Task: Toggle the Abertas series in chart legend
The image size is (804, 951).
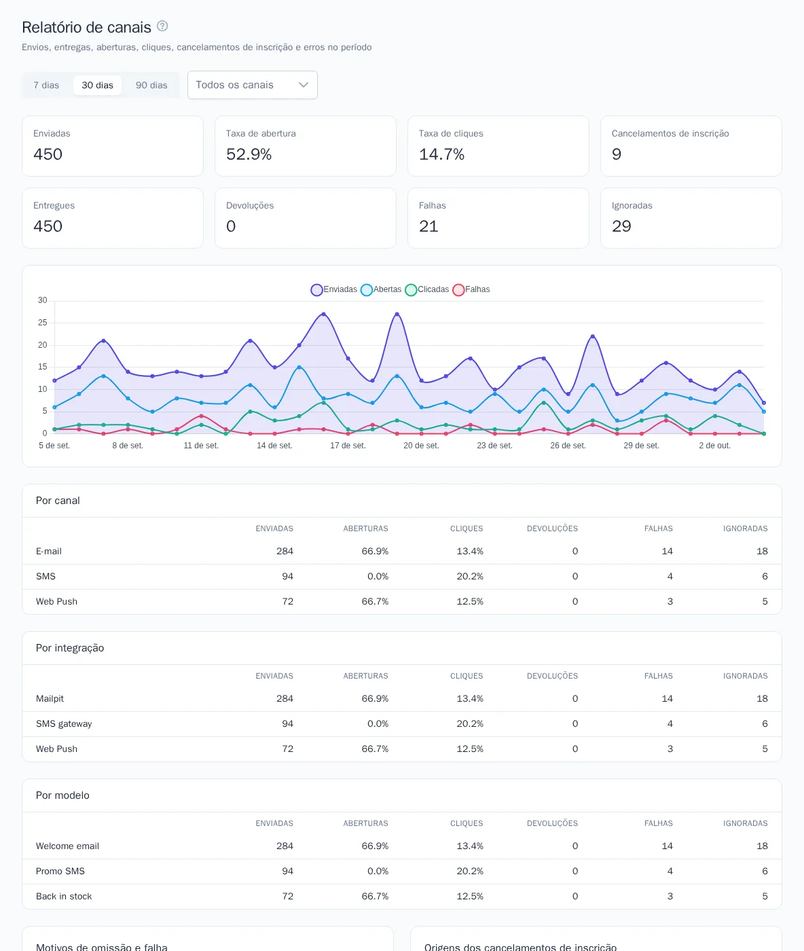Action: [x=381, y=289]
